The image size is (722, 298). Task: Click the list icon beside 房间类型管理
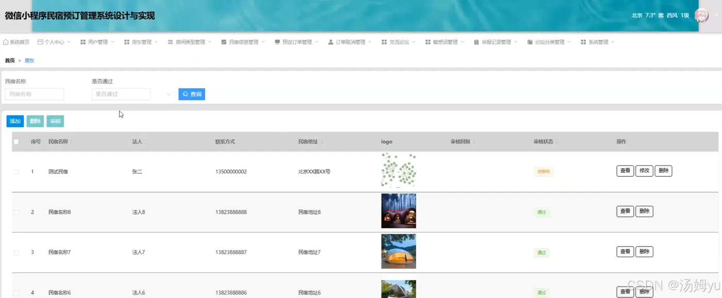coord(171,42)
